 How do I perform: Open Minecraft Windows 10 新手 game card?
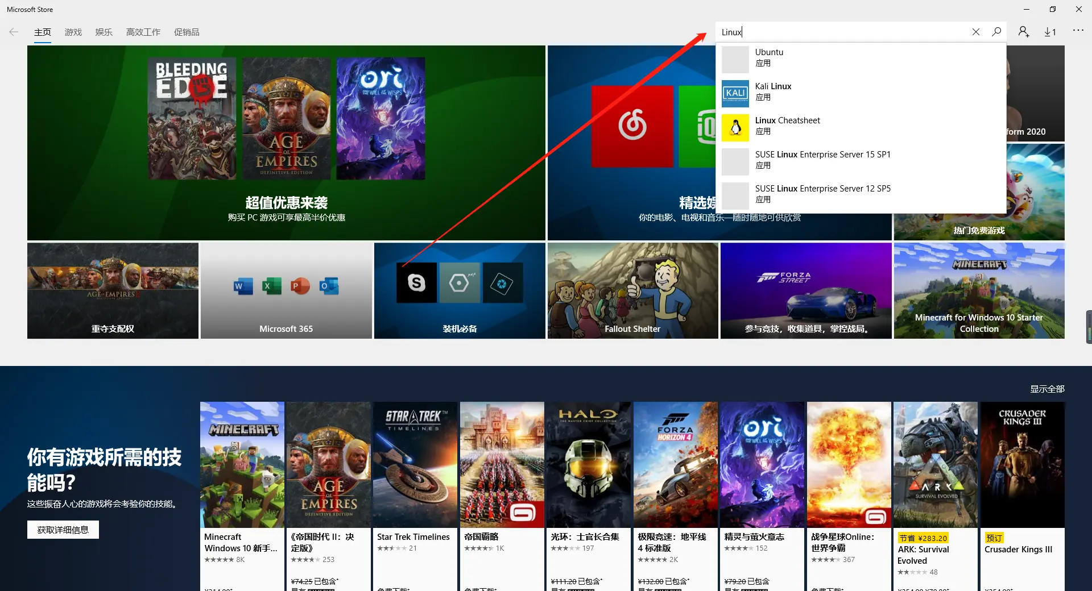242,496
